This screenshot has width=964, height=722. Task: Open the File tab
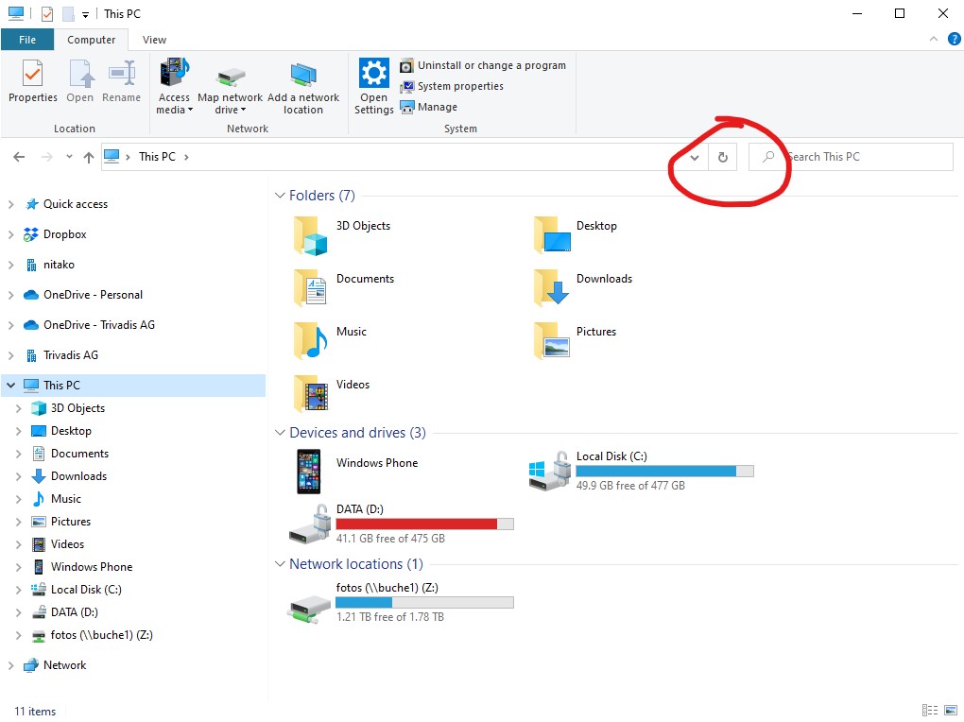27,40
